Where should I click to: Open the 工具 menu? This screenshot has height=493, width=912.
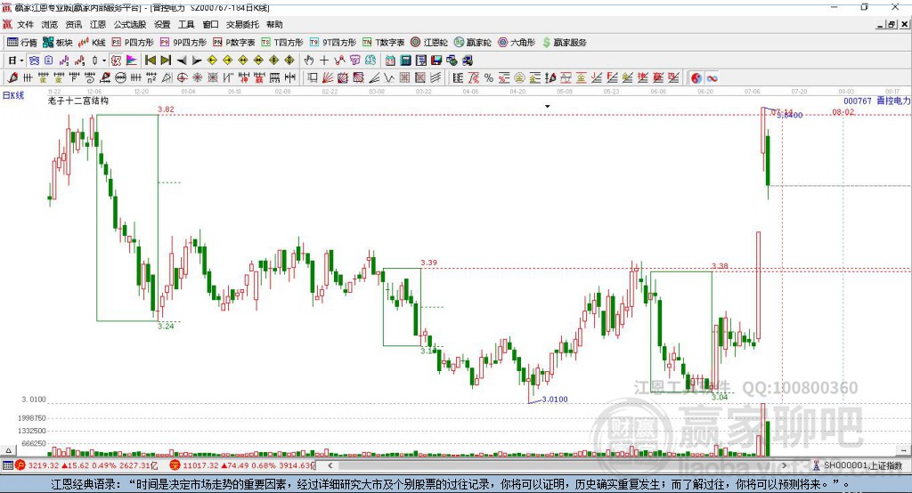(x=186, y=24)
